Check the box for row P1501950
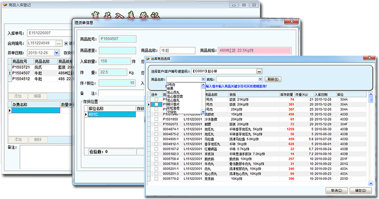The width and height of the screenshot is (379, 199). (x=156, y=119)
